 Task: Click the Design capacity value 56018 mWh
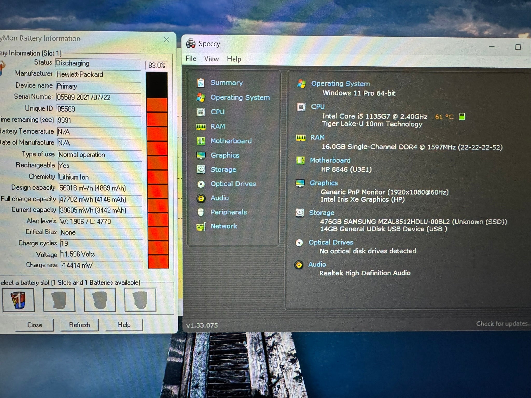point(100,188)
